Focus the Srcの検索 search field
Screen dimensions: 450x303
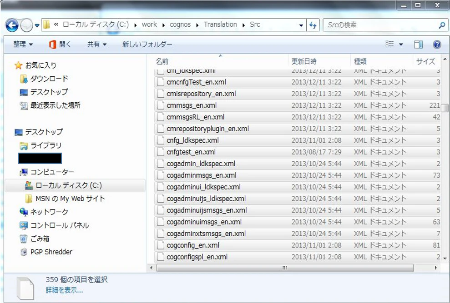click(385, 25)
